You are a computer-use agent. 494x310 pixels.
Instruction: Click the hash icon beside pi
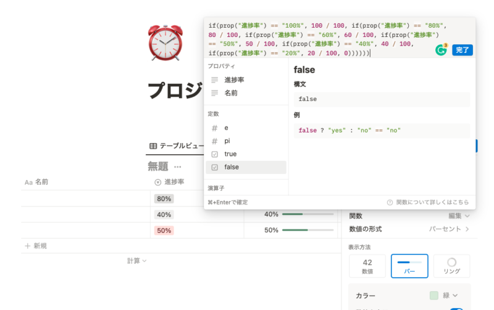[x=214, y=141]
